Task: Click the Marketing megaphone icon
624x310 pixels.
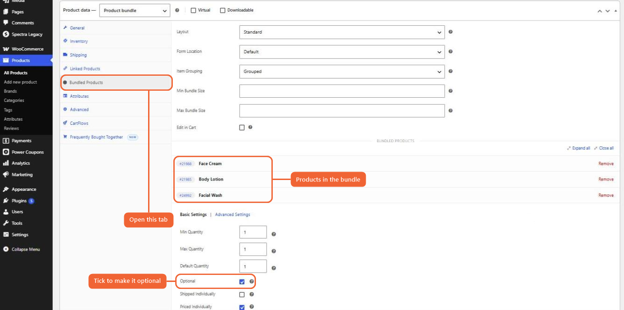Action: point(6,174)
